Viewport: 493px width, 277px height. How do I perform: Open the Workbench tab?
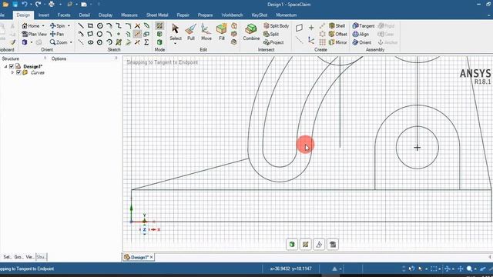point(232,15)
